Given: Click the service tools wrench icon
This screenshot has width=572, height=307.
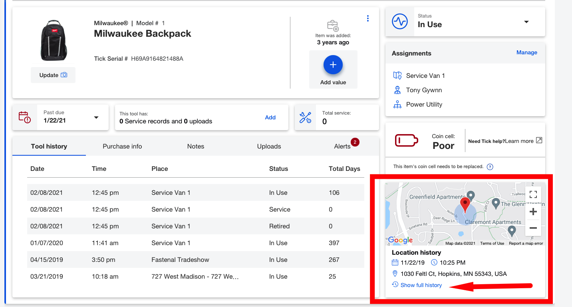Looking at the screenshot, I should click(305, 117).
